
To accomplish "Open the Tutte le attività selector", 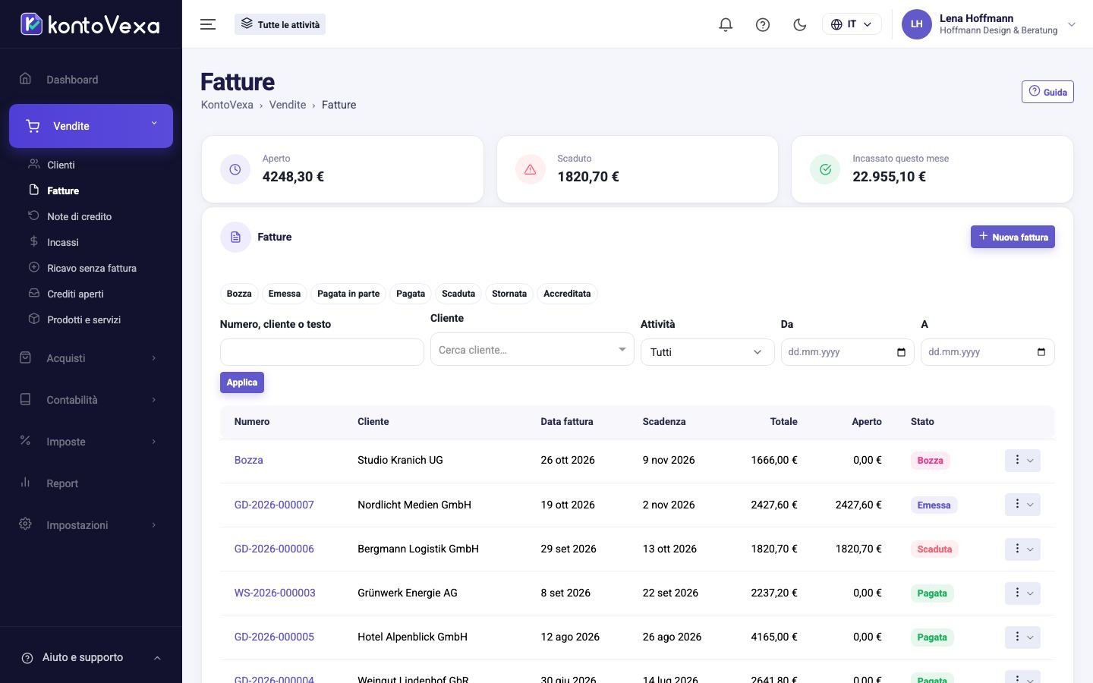I will click(x=280, y=24).
